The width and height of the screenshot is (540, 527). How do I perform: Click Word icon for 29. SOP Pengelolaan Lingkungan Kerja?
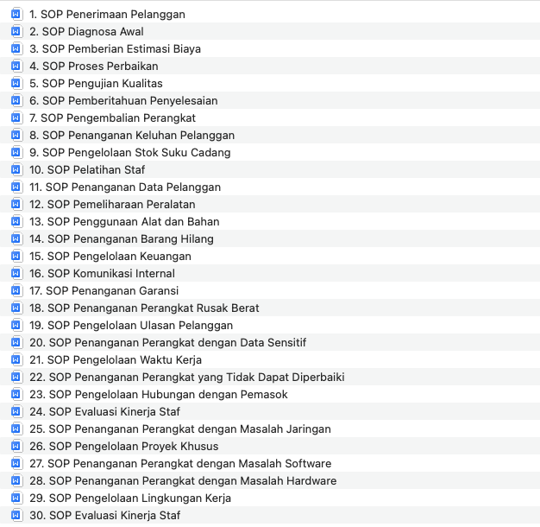(x=16, y=498)
